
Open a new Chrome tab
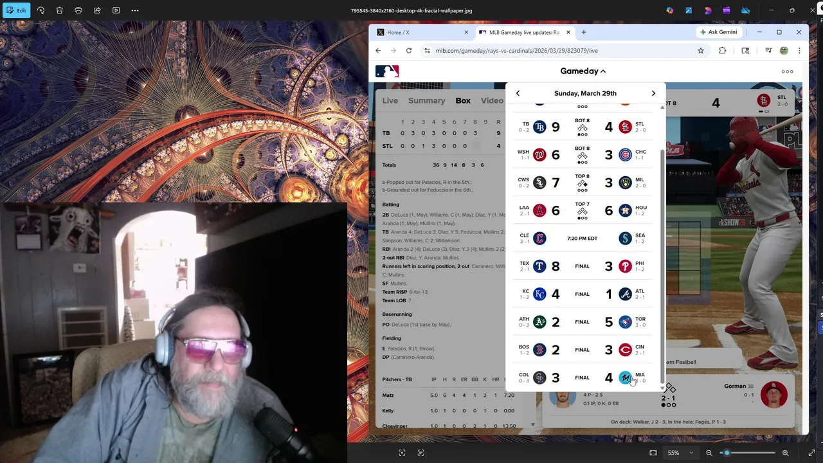584,32
